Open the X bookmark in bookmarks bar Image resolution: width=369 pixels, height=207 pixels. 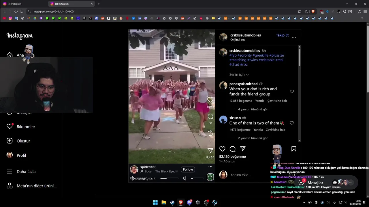coord(90,18)
